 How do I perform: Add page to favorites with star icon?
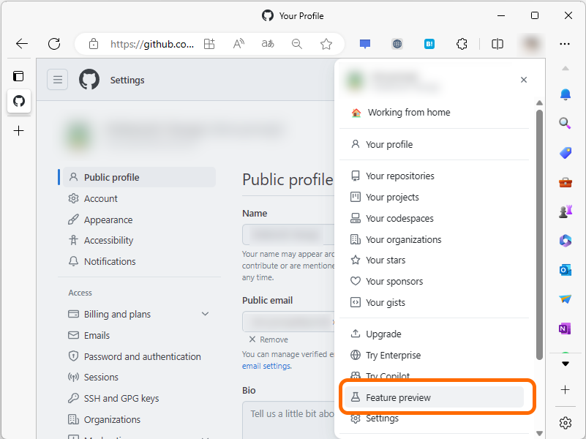click(x=326, y=44)
